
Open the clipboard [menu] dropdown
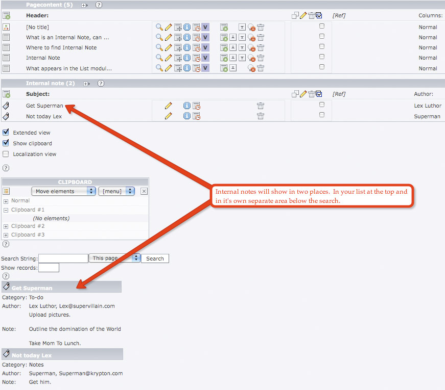(x=116, y=191)
